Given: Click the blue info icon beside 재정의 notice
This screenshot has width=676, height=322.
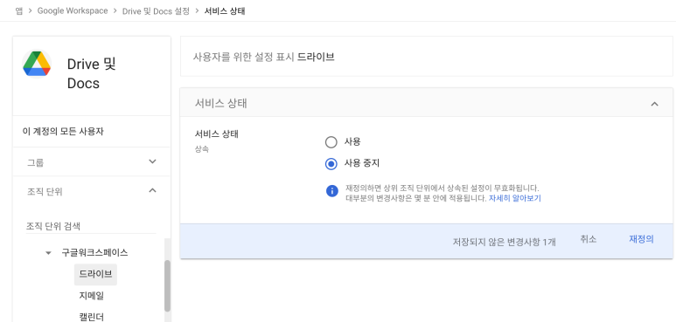Looking at the screenshot, I should (332, 191).
